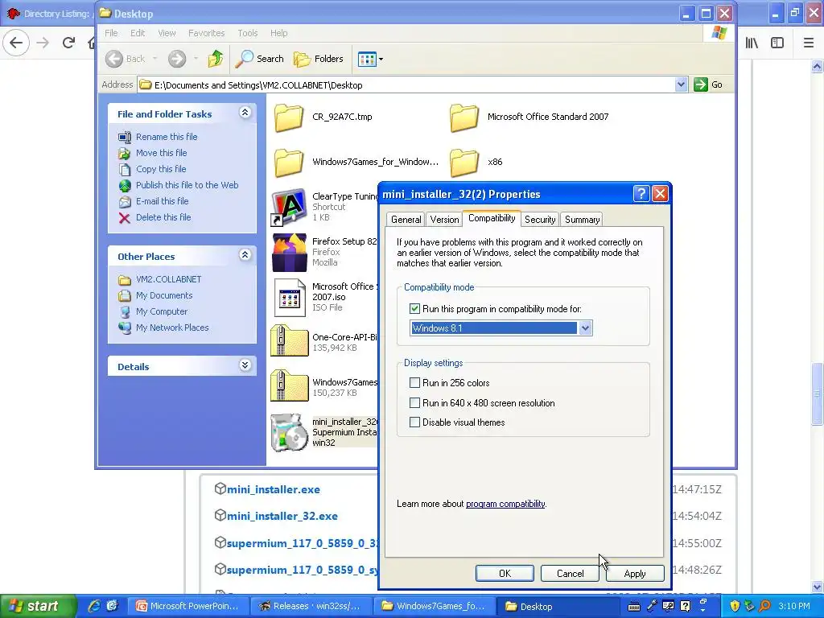The width and height of the screenshot is (824, 618).
Task: Switch to the Version tab
Action: click(444, 220)
